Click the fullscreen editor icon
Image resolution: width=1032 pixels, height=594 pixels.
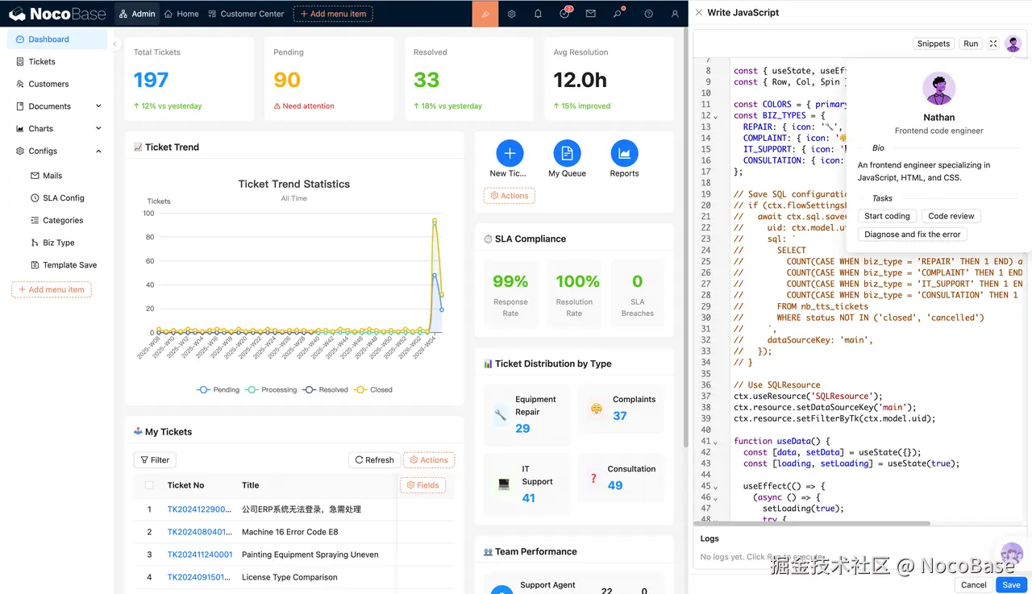[x=993, y=44]
